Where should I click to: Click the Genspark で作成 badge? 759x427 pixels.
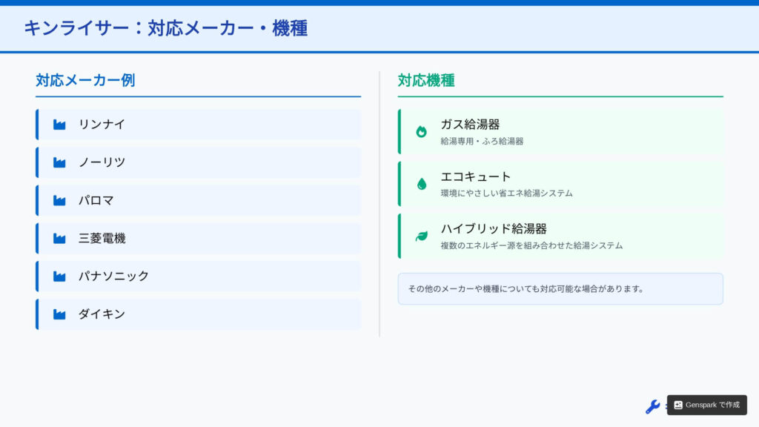706,405
